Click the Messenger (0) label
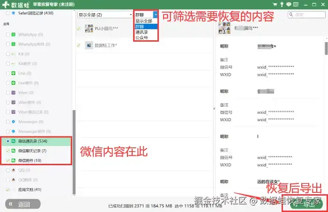 pyautogui.click(x=31, y=122)
